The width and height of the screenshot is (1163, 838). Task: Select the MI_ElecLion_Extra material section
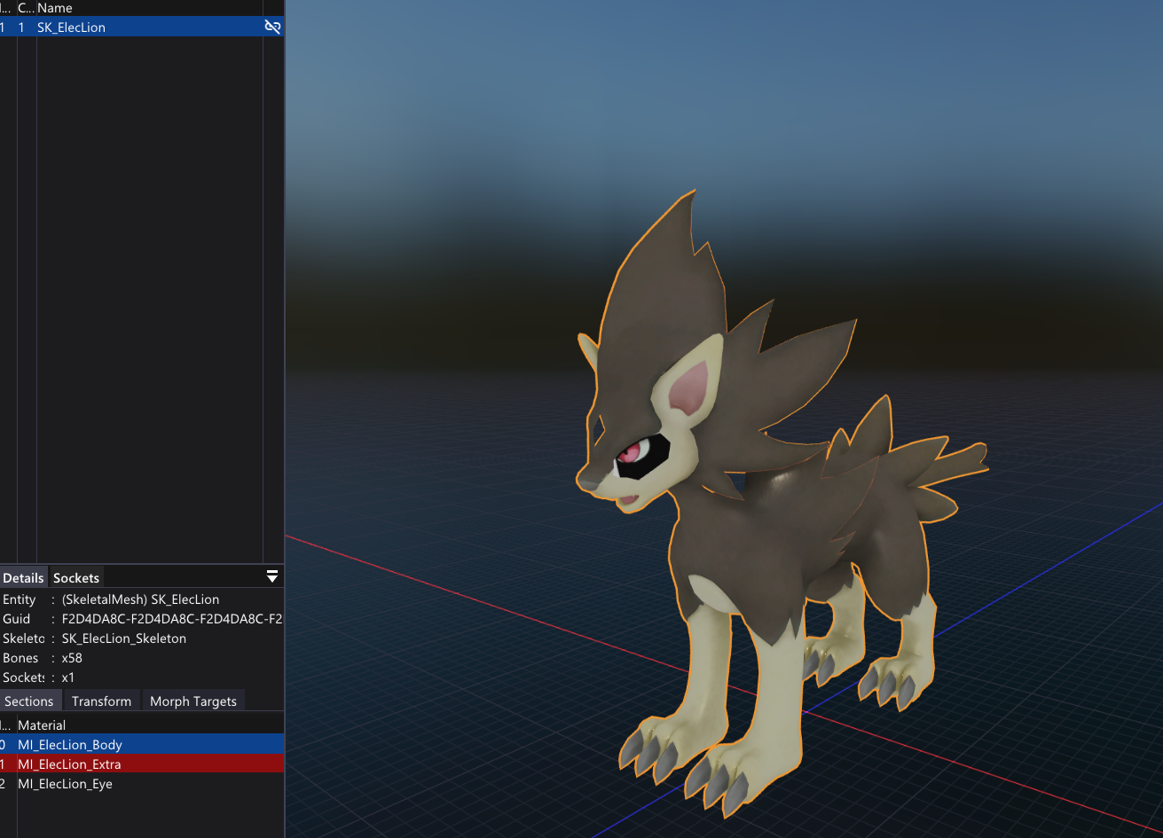[x=142, y=764]
